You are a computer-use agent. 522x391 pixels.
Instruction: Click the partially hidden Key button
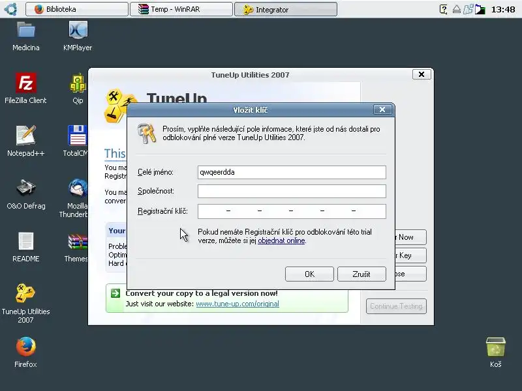[410, 255]
